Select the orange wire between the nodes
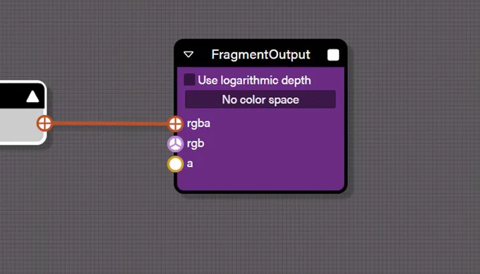Screen dimensions: 480x274 [110, 124]
